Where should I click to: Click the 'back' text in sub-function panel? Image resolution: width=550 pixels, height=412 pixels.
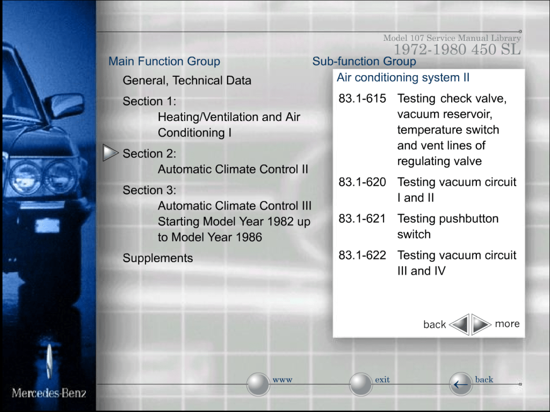[434, 324]
